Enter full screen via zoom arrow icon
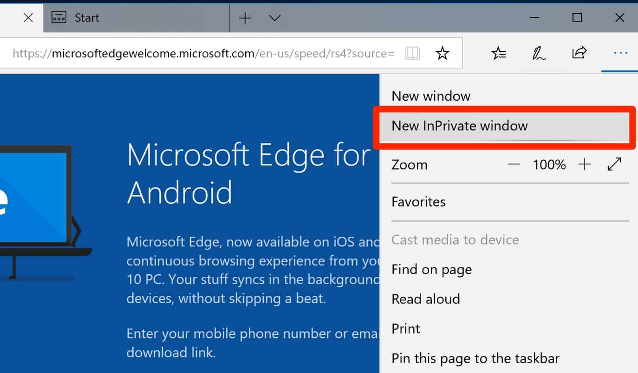The height and width of the screenshot is (373, 638). click(x=614, y=164)
